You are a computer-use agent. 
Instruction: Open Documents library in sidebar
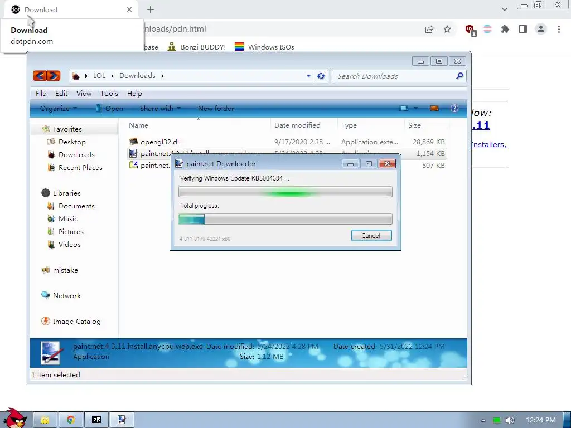coord(76,206)
